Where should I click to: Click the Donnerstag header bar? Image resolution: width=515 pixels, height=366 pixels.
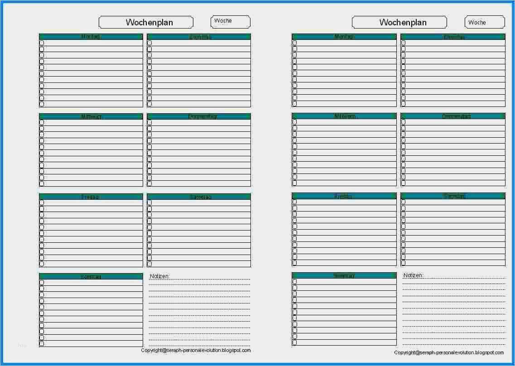click(x=198, y=116)
